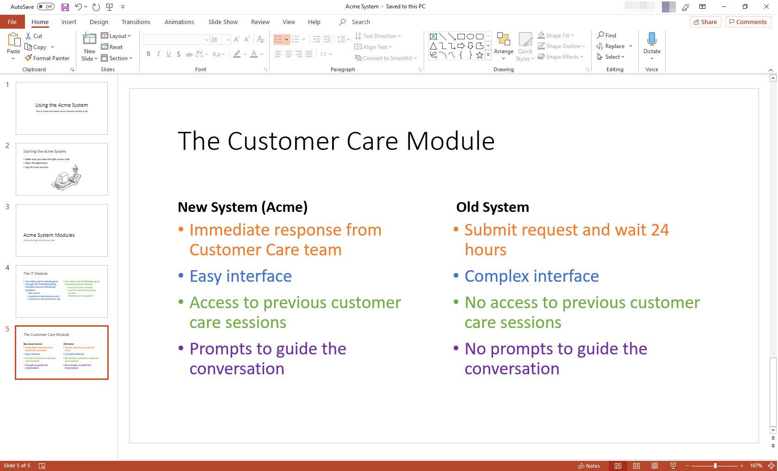Switch to the Design tab

[99, 22]
